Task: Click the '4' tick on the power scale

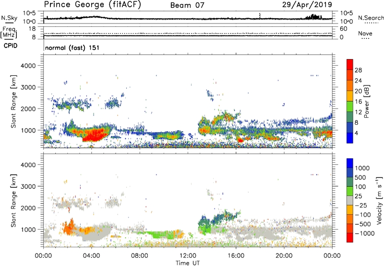Action: point(356,133)
